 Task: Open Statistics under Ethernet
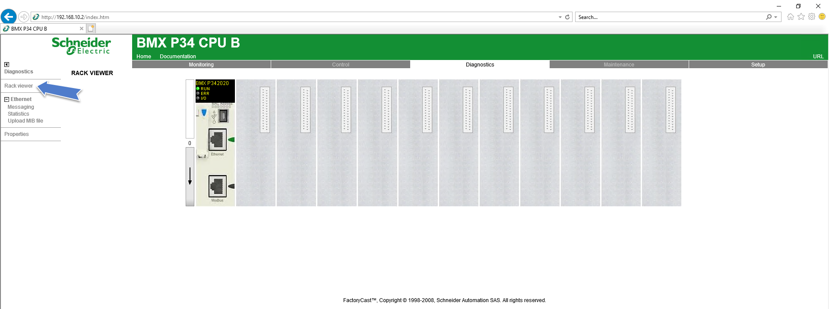click(x=19, y=114)
